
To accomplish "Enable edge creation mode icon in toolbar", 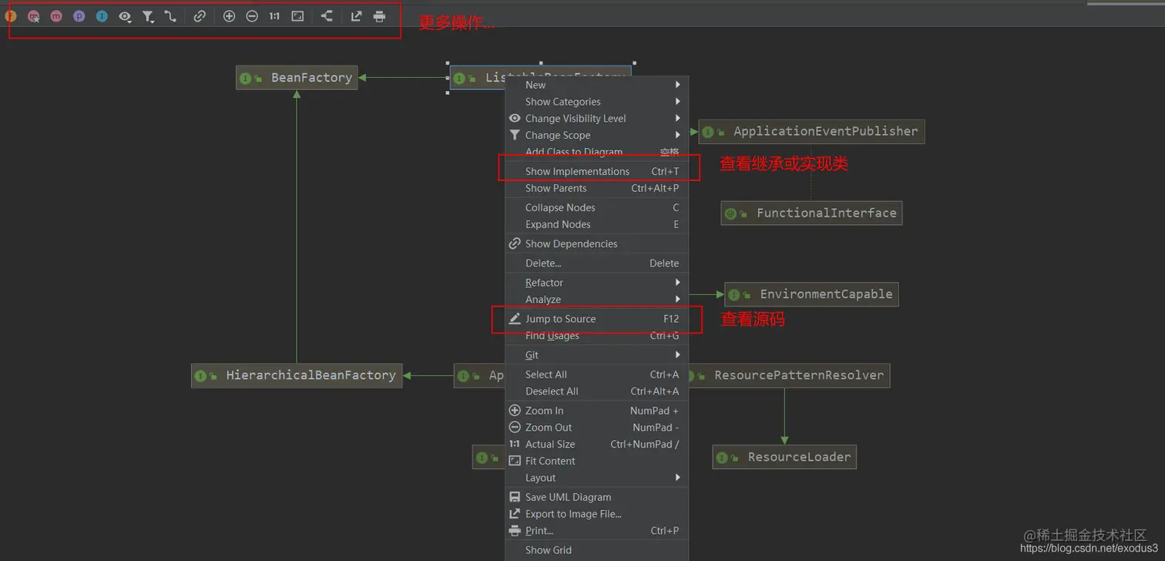I will pyautogui.click(x=170, y=16).
